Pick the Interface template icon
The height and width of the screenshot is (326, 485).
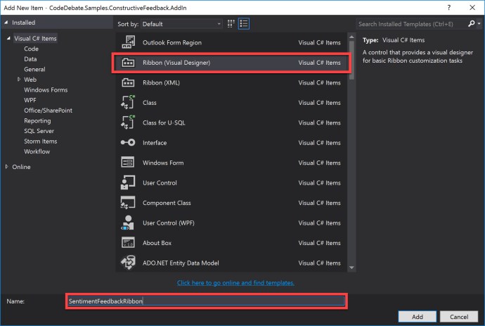pos(128,143)
